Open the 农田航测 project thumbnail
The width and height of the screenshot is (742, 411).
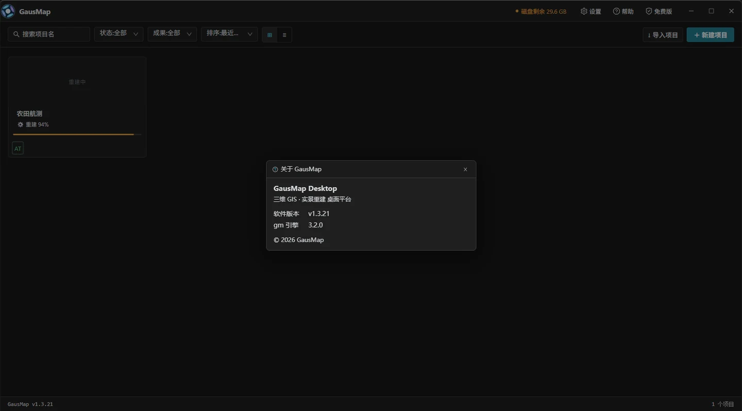[77, 82]
